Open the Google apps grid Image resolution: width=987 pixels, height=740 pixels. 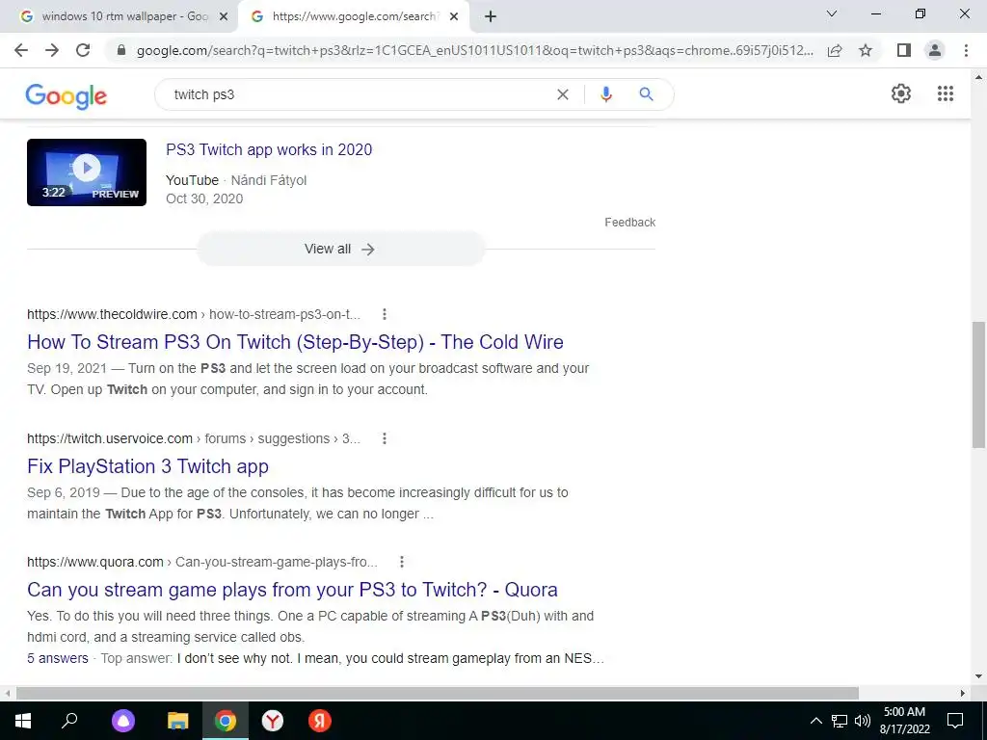click(945, 93)
